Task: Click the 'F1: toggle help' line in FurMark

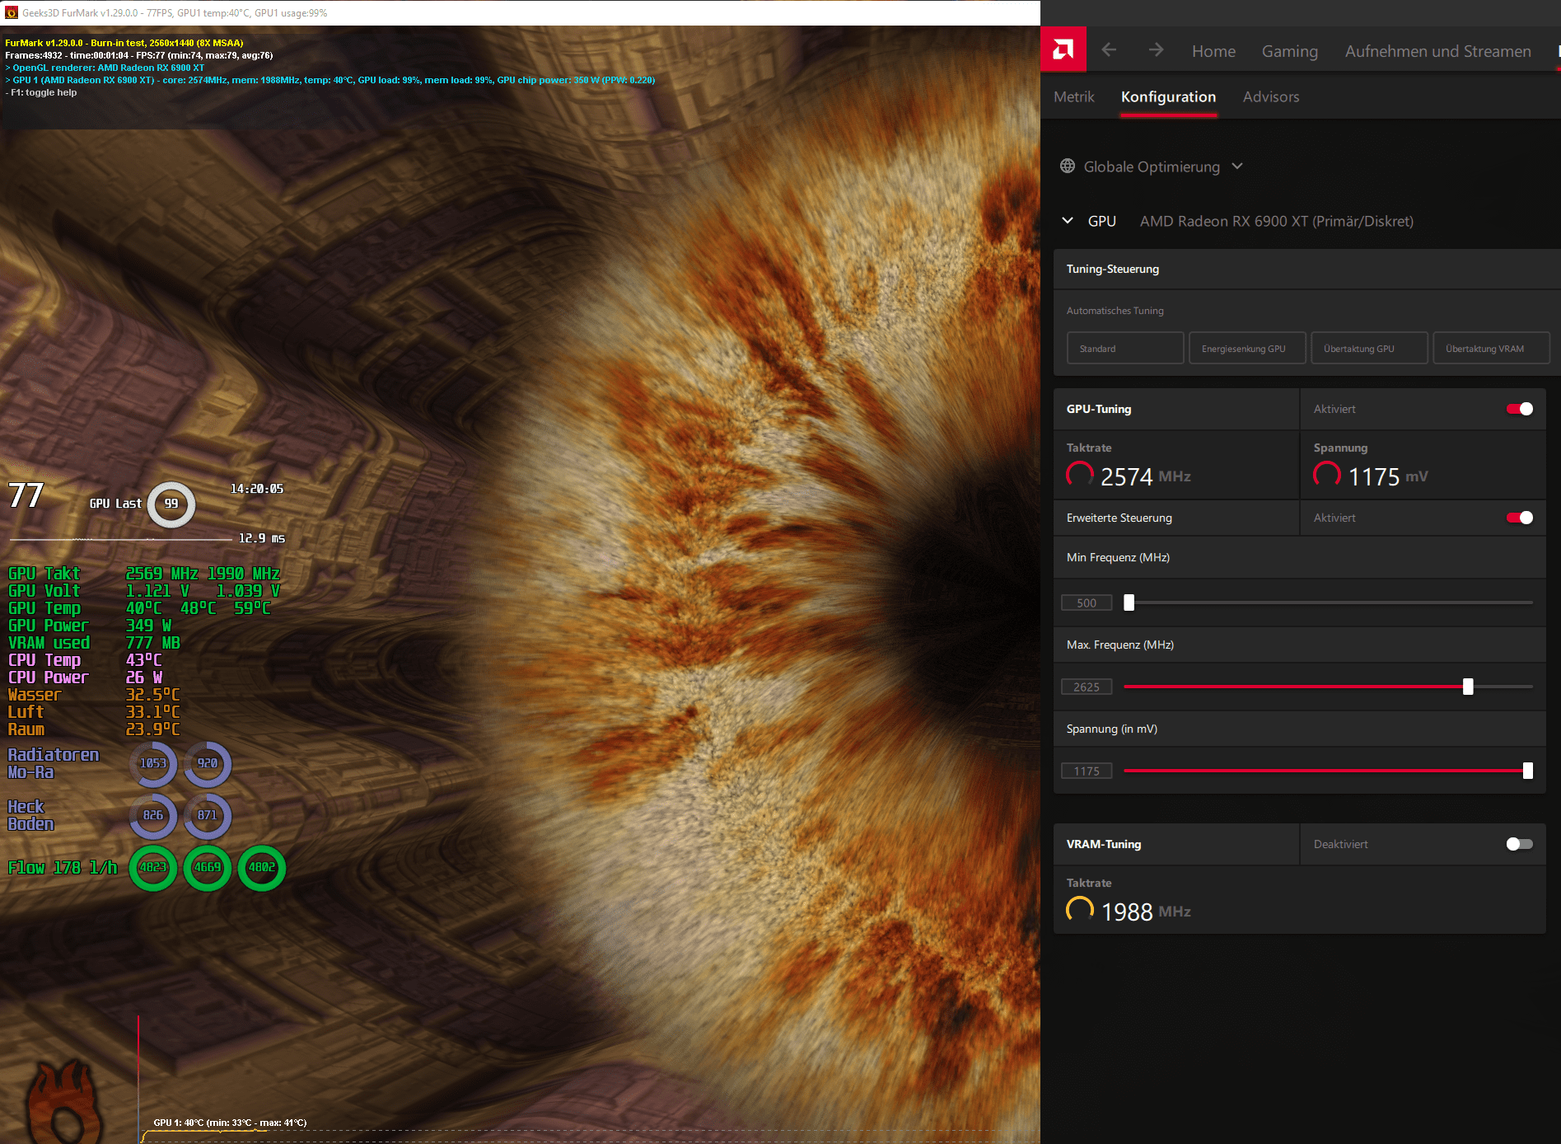Action: 41,92
